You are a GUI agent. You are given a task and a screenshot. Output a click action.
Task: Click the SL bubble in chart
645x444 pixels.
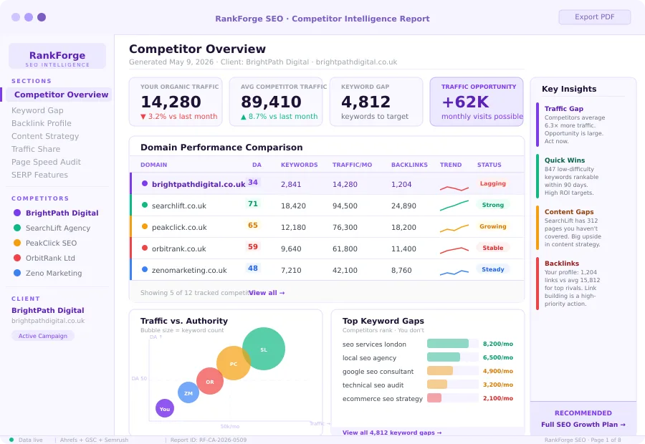(x=264, y=349)
